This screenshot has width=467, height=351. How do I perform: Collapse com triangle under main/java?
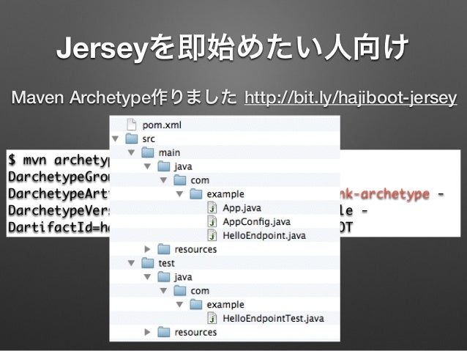(163, 180)
